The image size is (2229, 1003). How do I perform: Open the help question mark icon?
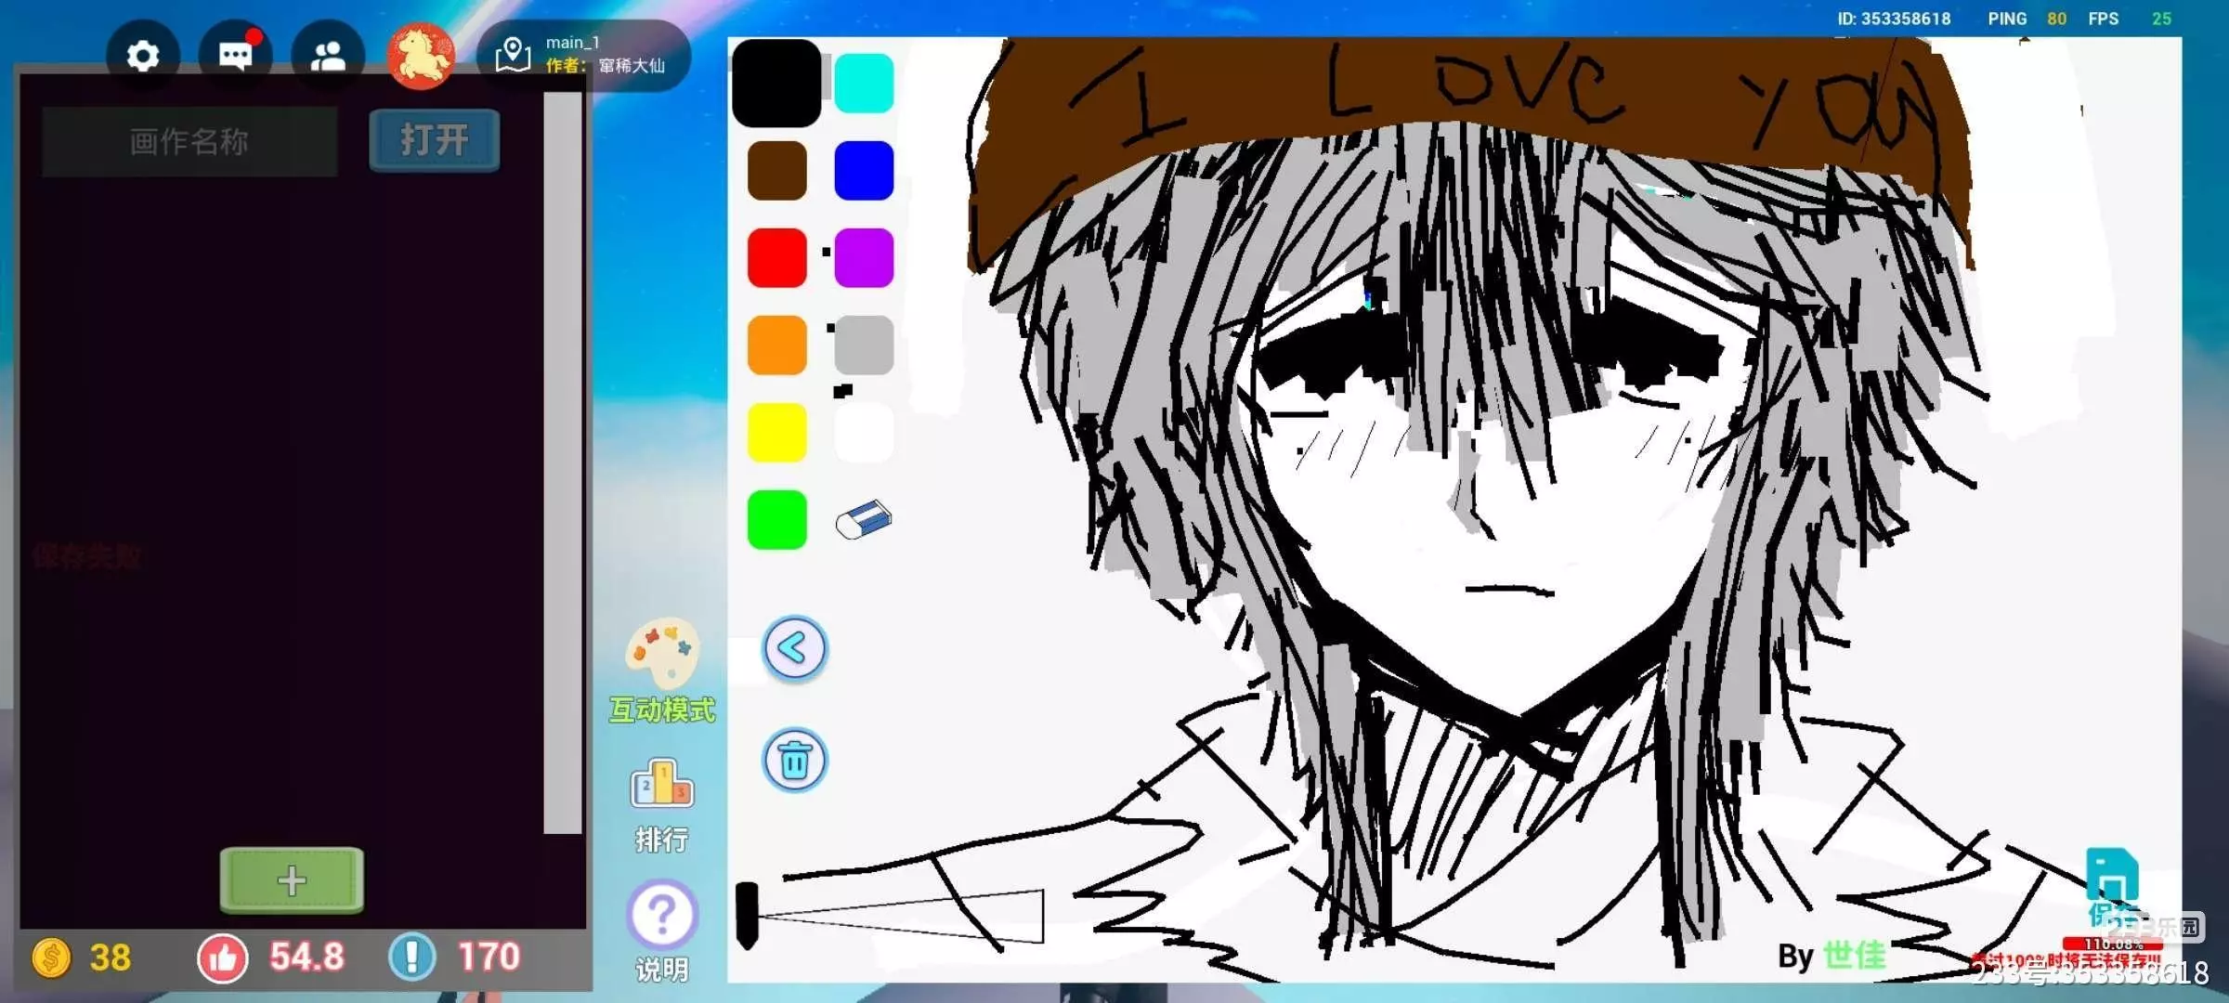click(661, 916)
